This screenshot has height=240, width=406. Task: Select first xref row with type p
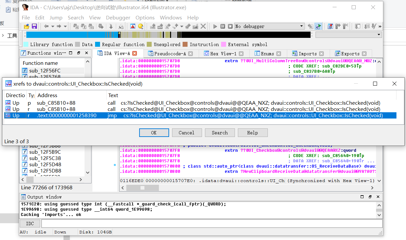201,103
